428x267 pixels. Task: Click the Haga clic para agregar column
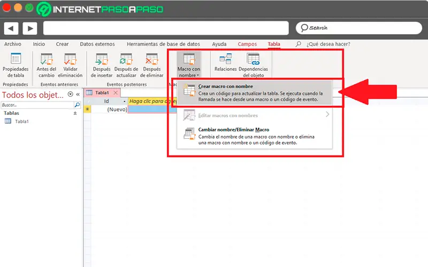point(152,101)
